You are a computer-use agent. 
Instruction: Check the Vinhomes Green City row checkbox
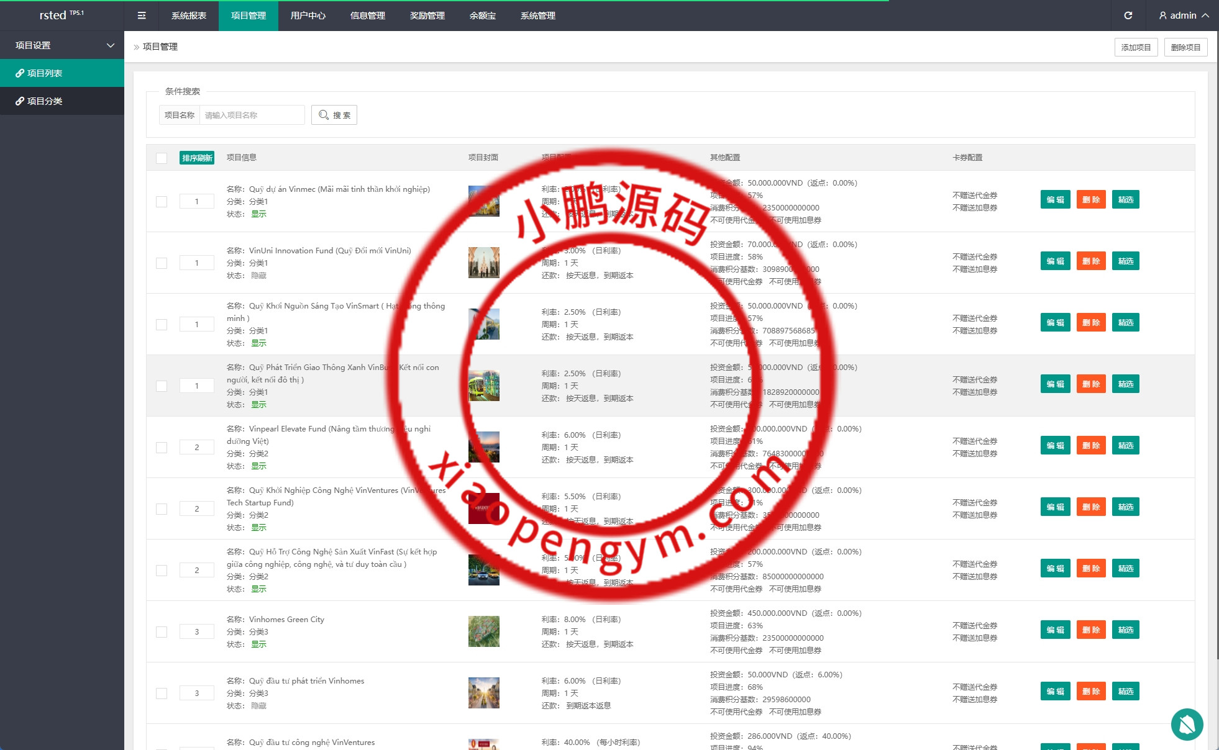(162, 631)
